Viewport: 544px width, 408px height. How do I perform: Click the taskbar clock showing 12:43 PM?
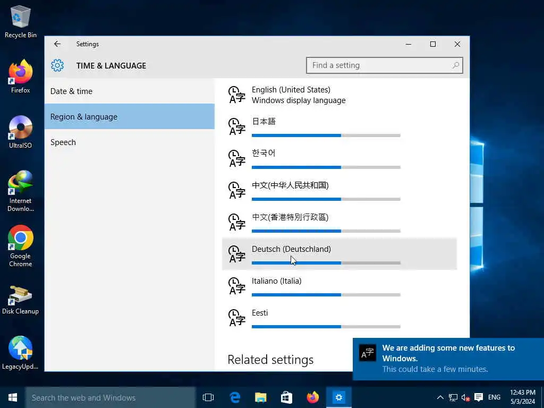523,397
